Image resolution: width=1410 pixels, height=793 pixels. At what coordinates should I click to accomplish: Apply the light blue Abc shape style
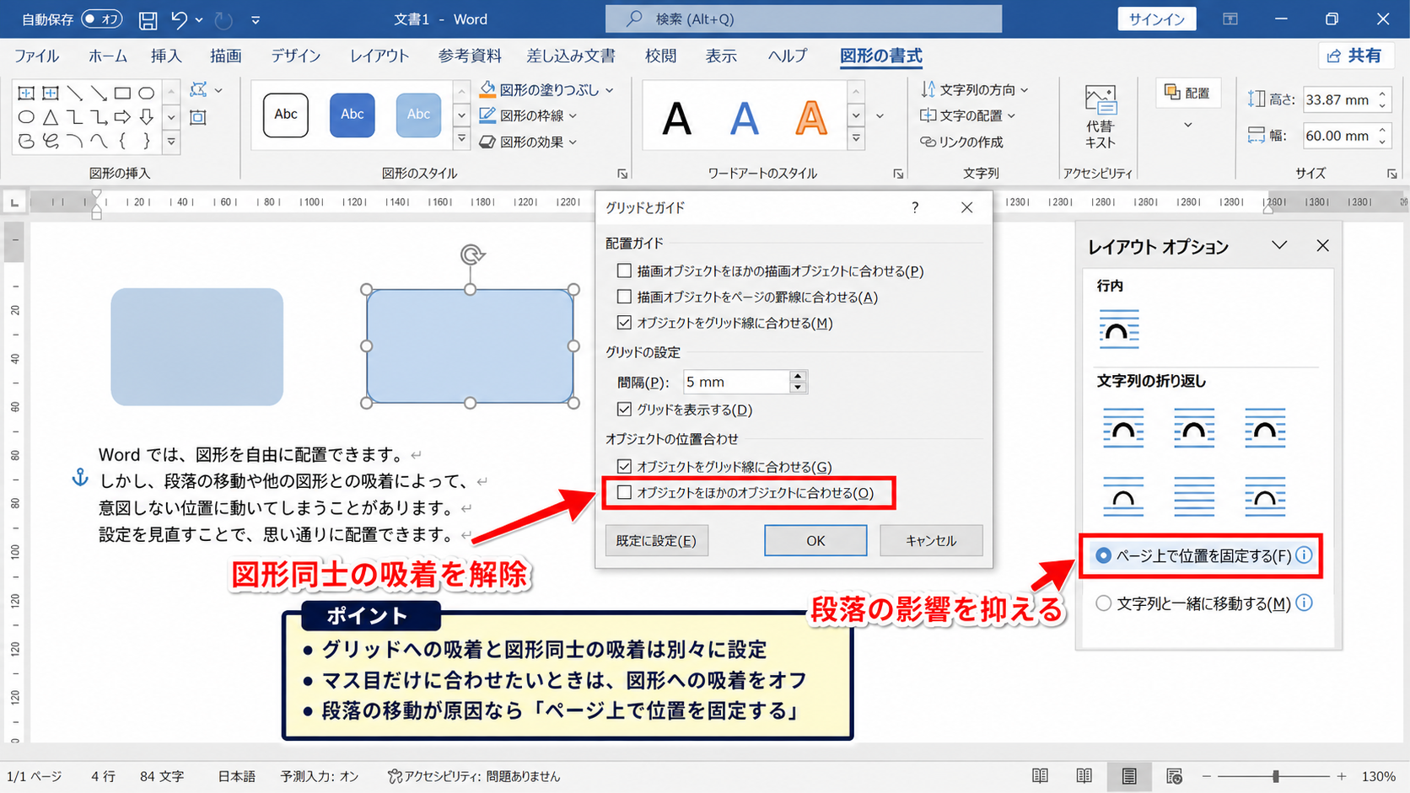[419, 115]
